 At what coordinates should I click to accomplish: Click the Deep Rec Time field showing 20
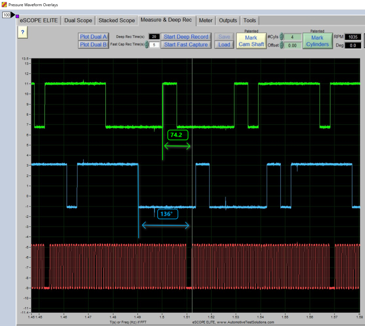point(154,37)
